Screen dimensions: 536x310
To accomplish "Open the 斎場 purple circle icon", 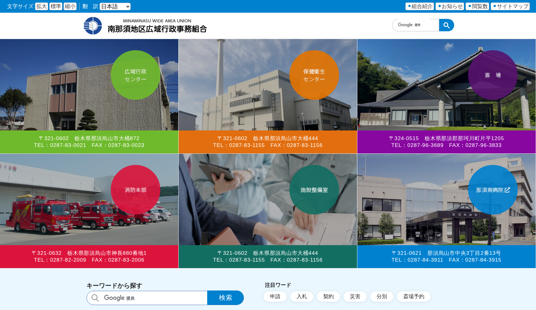I will 493,75.
